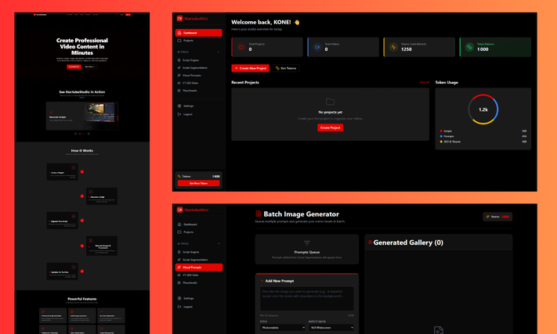Screen dimensions: 557x334
Task: Click the Settings gear icon in the Welcome back dashboard sidebar
Action: (179, 106)
